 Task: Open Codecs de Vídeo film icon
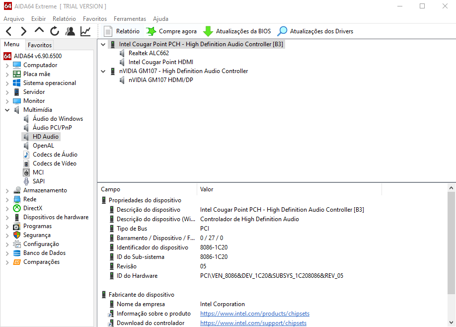coord(26,163)
